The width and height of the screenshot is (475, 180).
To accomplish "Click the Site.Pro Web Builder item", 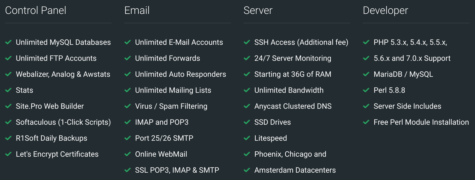I will tap(50, 106).
